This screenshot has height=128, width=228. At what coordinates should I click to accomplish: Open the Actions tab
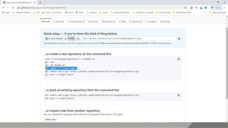point(93,22)
